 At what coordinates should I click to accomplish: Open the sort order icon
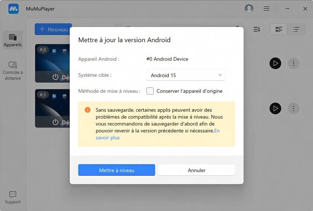tap(257, 29)
